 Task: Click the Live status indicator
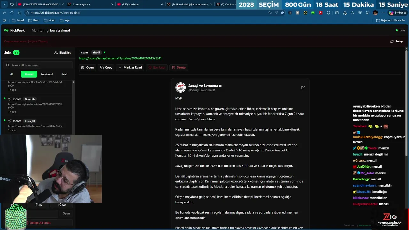click(x=400, y=30)
